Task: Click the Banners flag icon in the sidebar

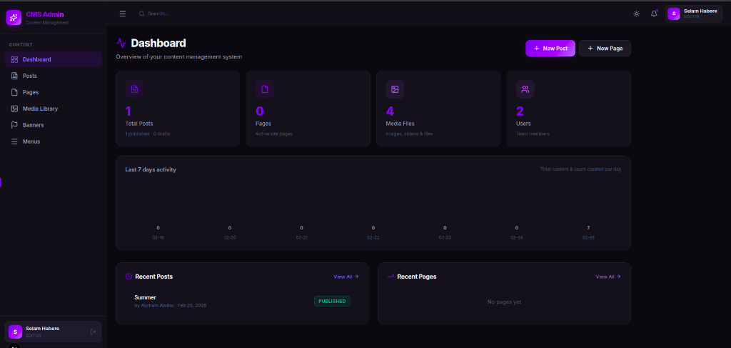Action: [x=14, y=125]
